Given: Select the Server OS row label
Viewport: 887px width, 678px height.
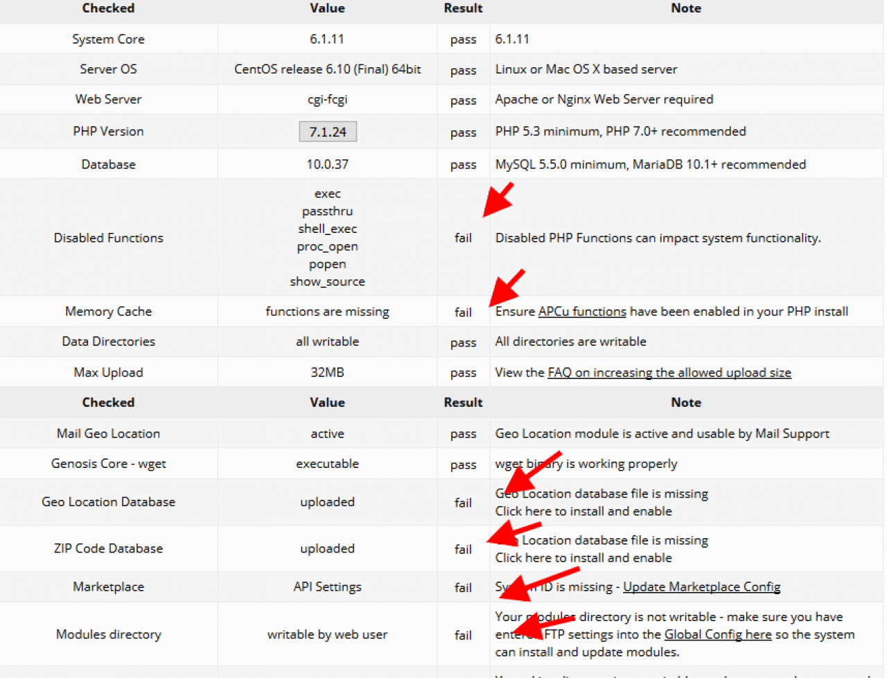Looking at the screenshot, I should (108, 69).
